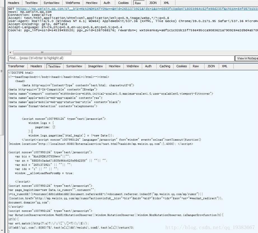Viewport: 258px width, 233px height.
Task: Select response HexView tab
Action: (114, 66)
